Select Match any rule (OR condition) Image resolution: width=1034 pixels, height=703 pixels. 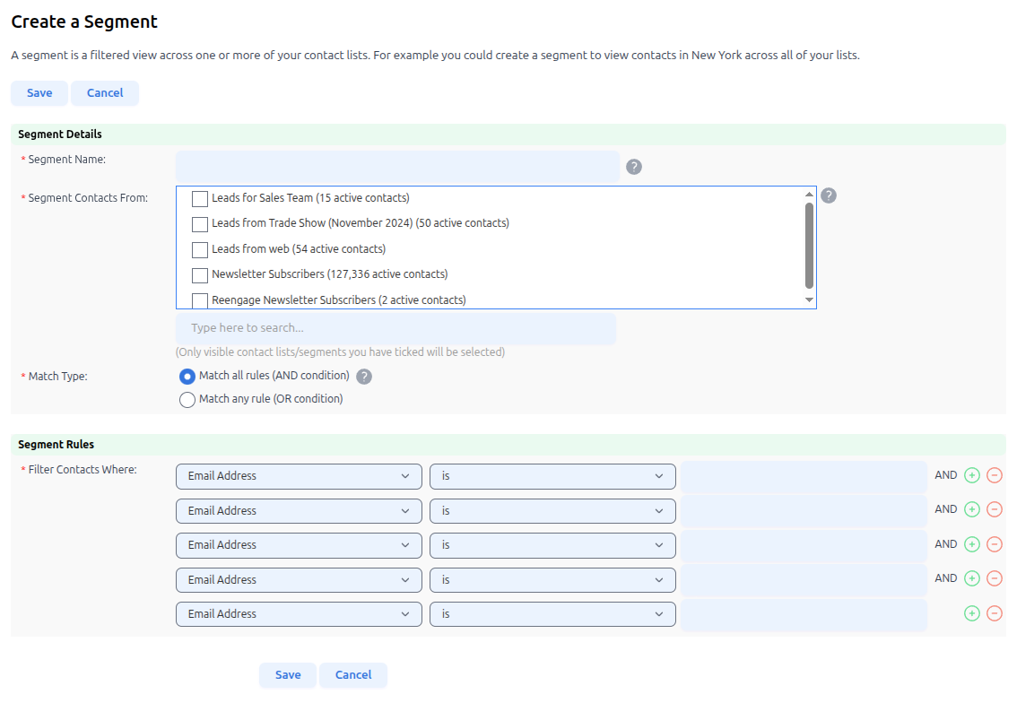(x=187, y=400)
